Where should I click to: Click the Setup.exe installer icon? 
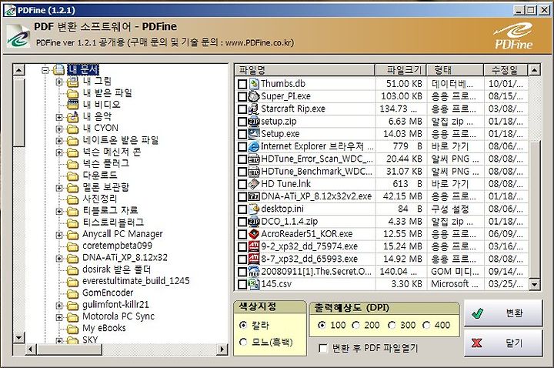[x=254, y=134]
